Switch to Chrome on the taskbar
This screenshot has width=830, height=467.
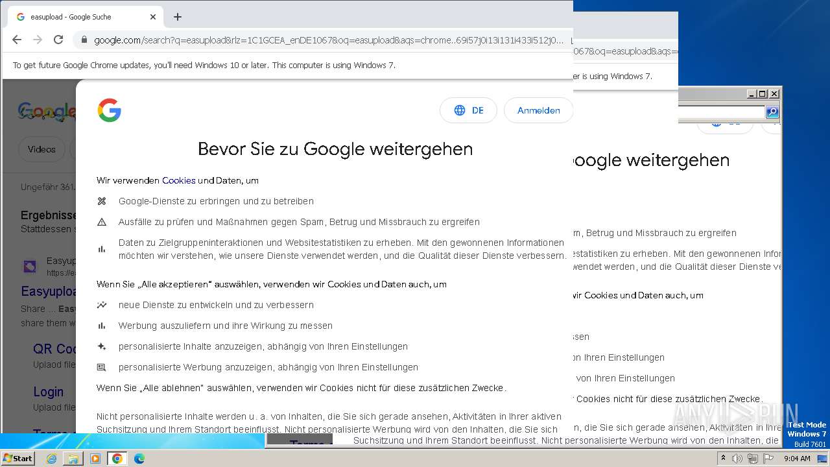pyautogui.click(x=117, y=459)
